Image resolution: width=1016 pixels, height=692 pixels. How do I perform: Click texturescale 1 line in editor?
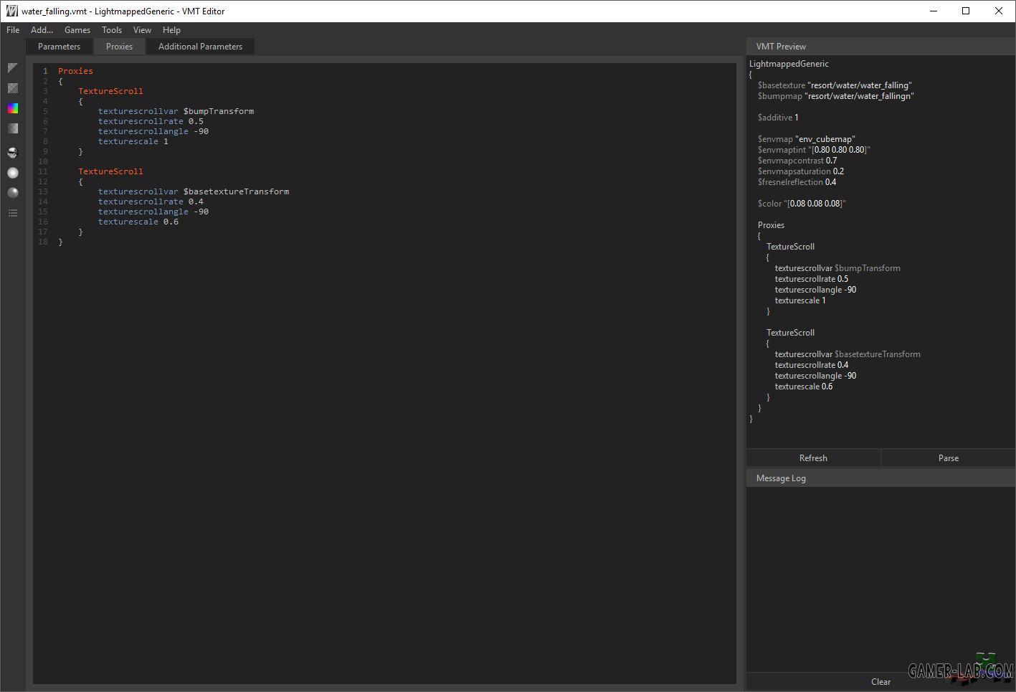[133, 141]
